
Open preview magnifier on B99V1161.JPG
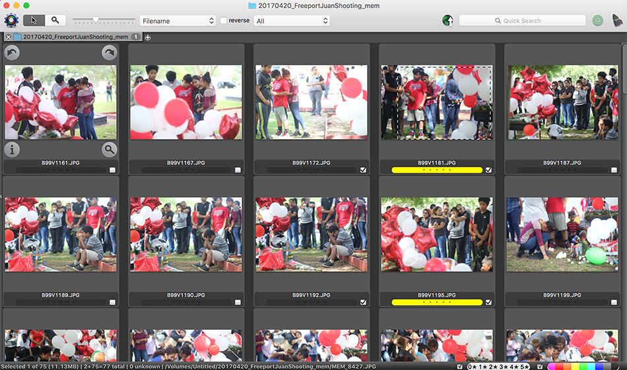point(109,150)
